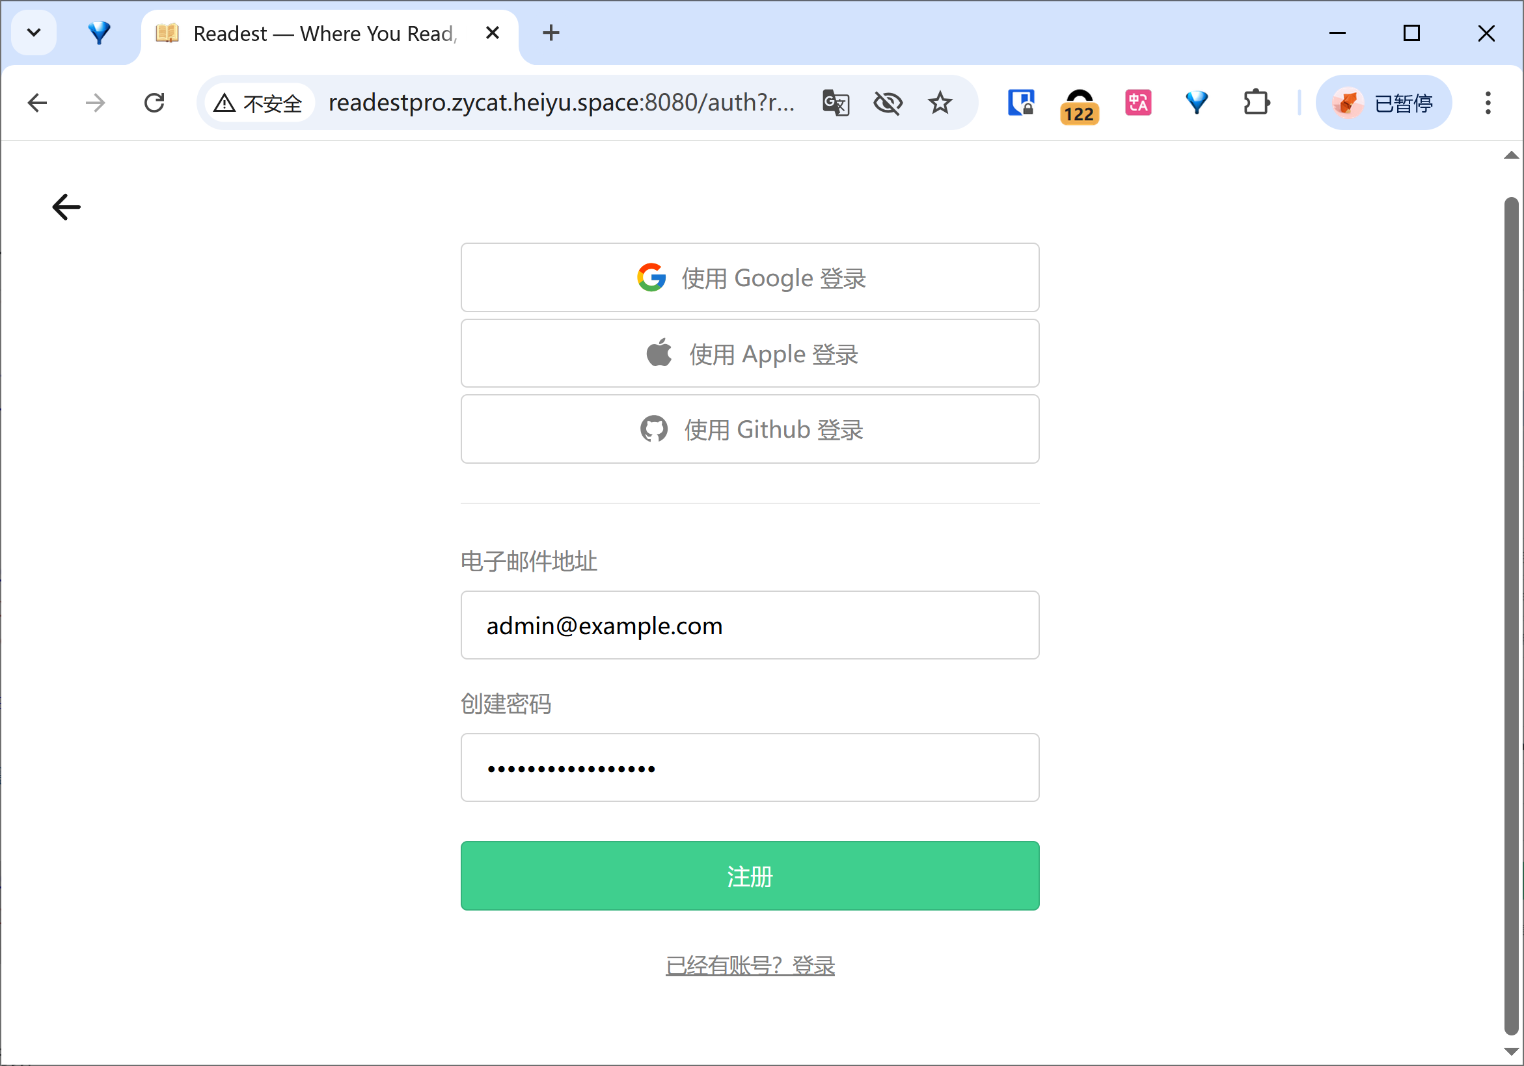The width and height of the screenshot is (1524, 1066).
Task: Open the 已暂停 profile button
Action: [1383, 103]
